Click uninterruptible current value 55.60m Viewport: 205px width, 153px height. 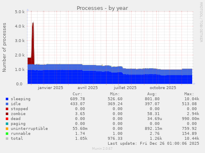click(80, 129)
